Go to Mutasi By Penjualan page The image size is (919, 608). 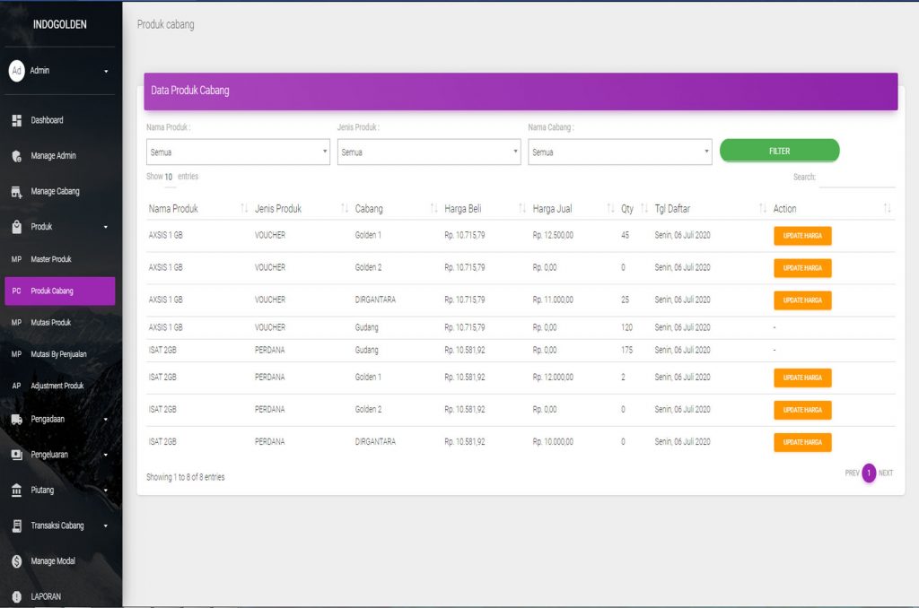[58, 354]
